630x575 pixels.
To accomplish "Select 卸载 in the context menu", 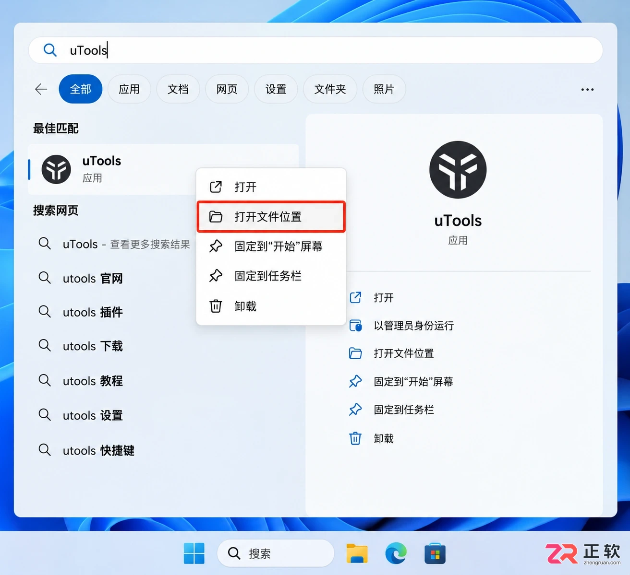I will pos(271,306).
